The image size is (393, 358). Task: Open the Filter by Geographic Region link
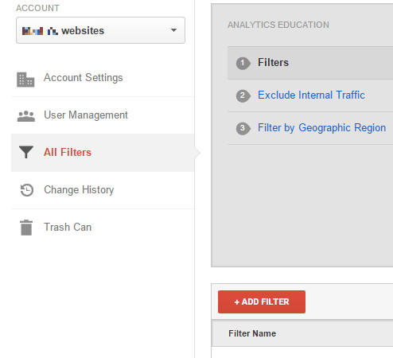click(x=321, y=128)
